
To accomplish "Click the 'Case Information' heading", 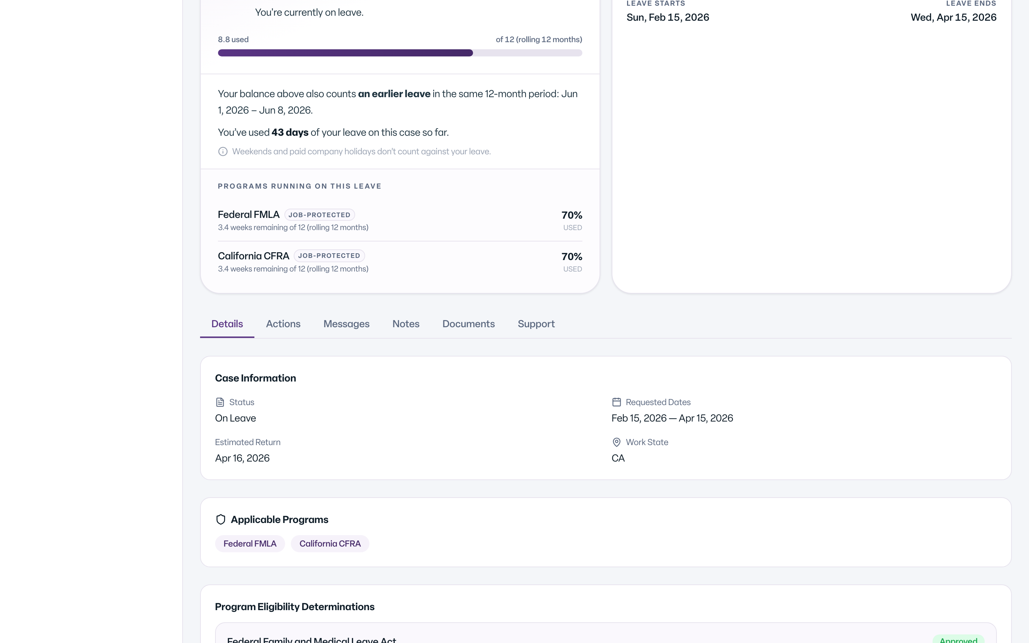I will 255,379.
